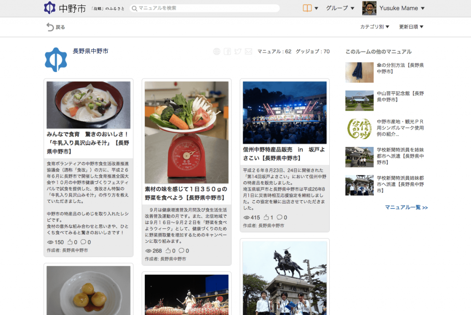Click the eye views icon showing 415
Image resolution: width=471 pixels, height=315 pixels.
(x=247, y=218)
